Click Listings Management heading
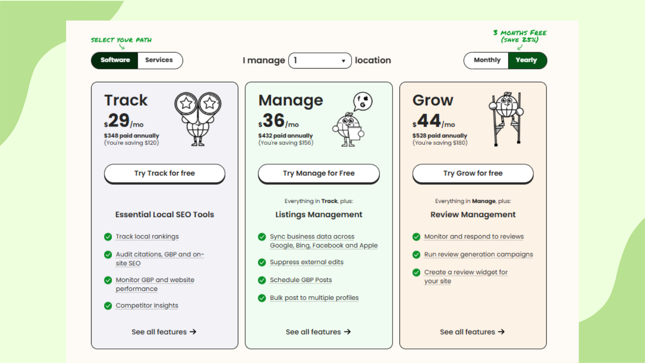Image resolution: width=645 pixels, height=363 pixels. (x=319, y=215)
